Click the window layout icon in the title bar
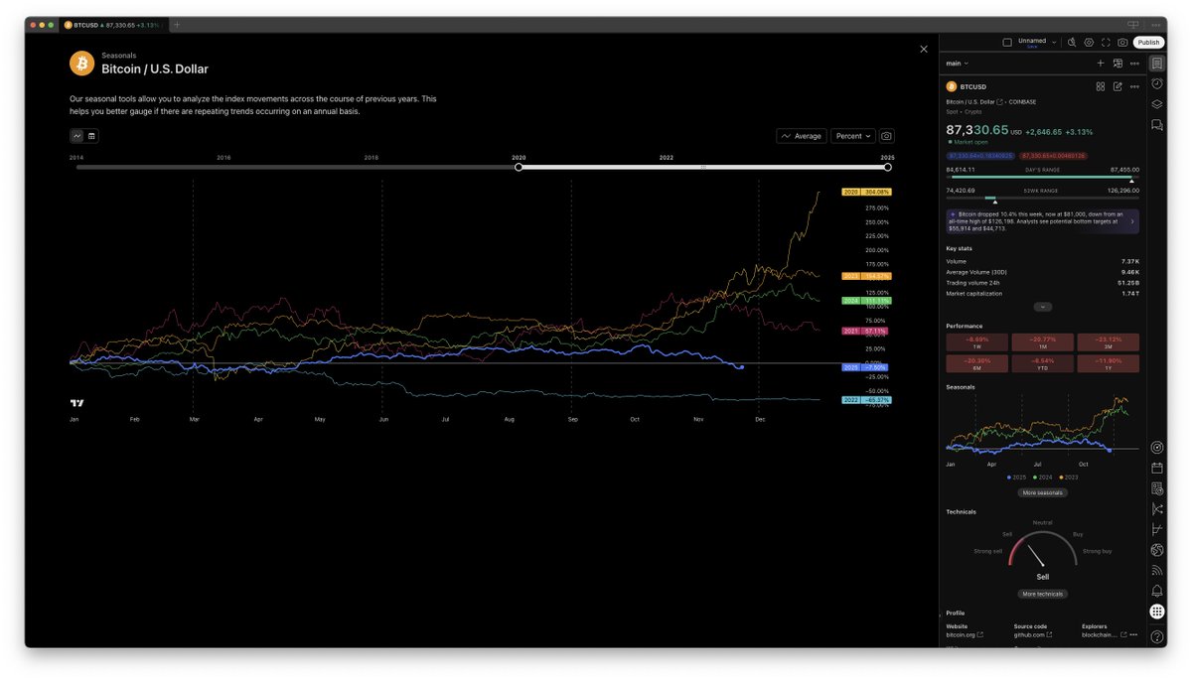The height and width of the screenshot is (681, 1192). point(1133,24)
